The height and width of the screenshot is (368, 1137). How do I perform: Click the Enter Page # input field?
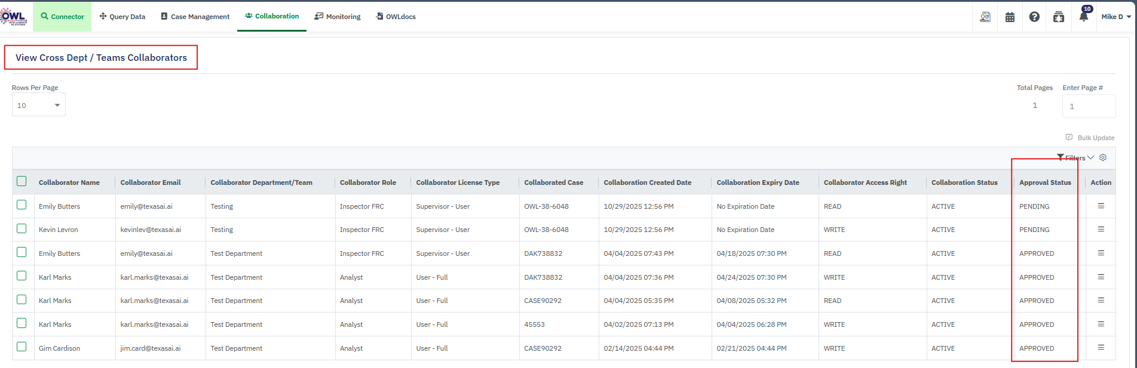click(x=1088, y=106)
